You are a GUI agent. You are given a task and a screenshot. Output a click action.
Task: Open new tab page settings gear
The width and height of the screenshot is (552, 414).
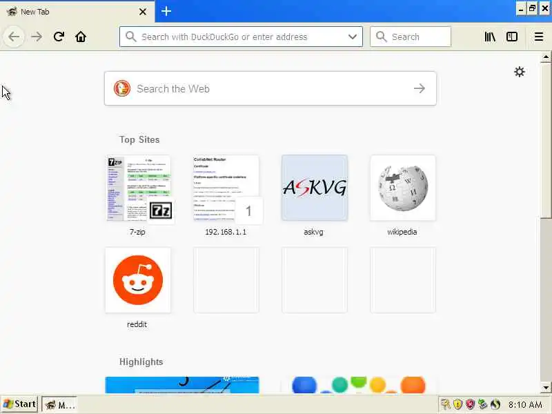point(520,72)
